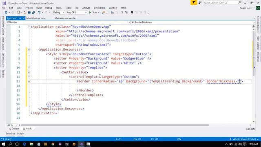261x147 pixels.
Task: Collapse ControlTemplate outline on line 12
Action: click(x=29, y=77)
